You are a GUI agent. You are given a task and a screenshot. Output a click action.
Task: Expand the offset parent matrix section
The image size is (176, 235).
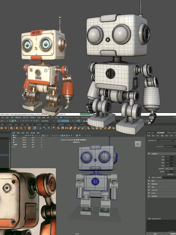coord(149,178)
